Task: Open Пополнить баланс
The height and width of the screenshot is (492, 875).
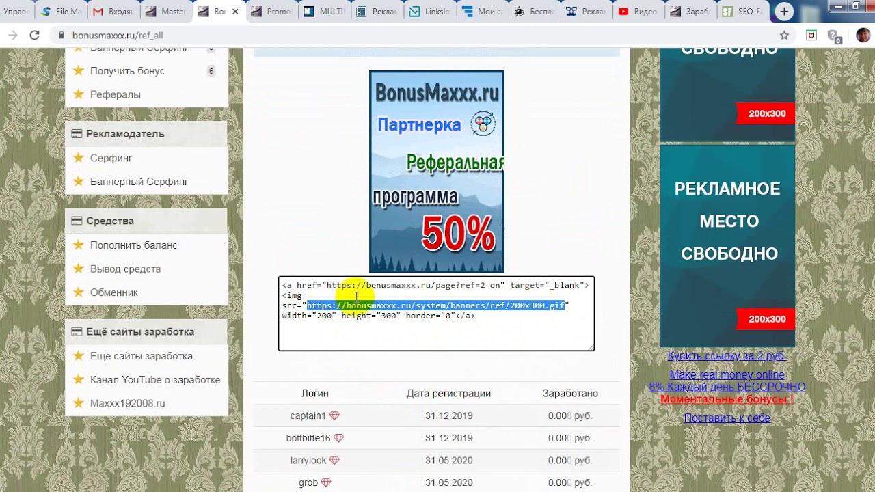Action: pos(133,245)
